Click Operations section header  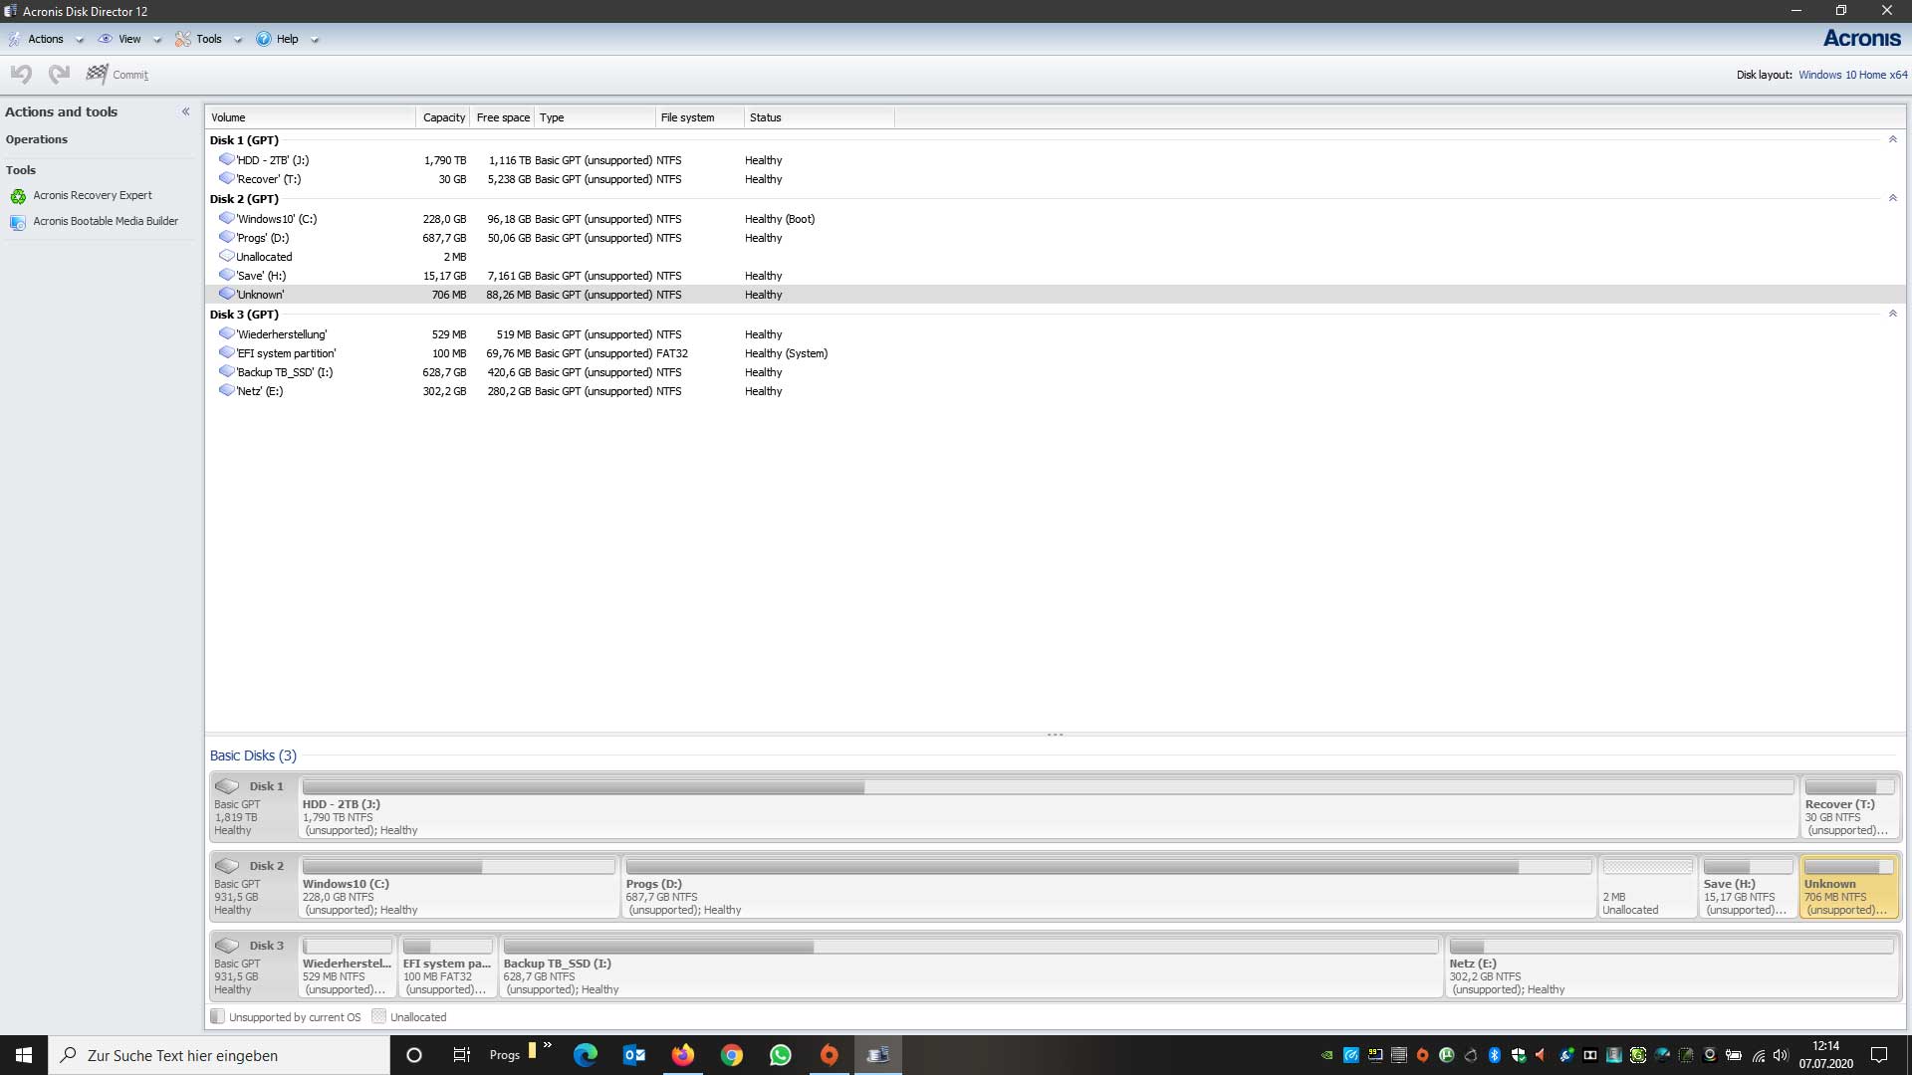tap(37, 139)
